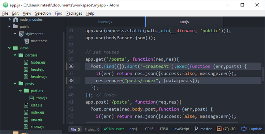Expand the node_modules folder
265x134 pixels.
pos(10,19)
